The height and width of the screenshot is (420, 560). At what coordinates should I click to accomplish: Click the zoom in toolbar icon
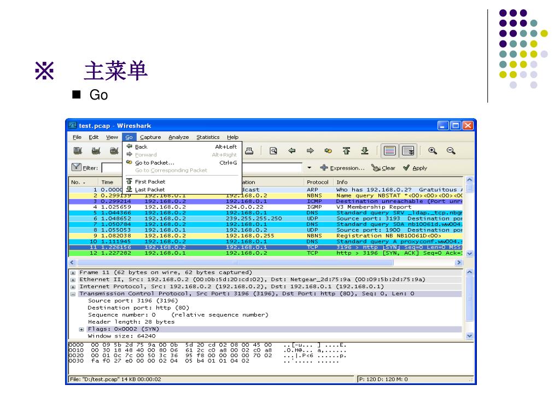[433, 151]
